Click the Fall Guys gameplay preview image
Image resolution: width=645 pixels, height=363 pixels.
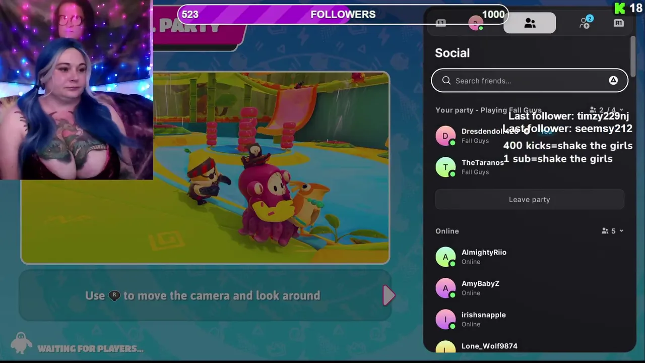click(x=205, y=167)
